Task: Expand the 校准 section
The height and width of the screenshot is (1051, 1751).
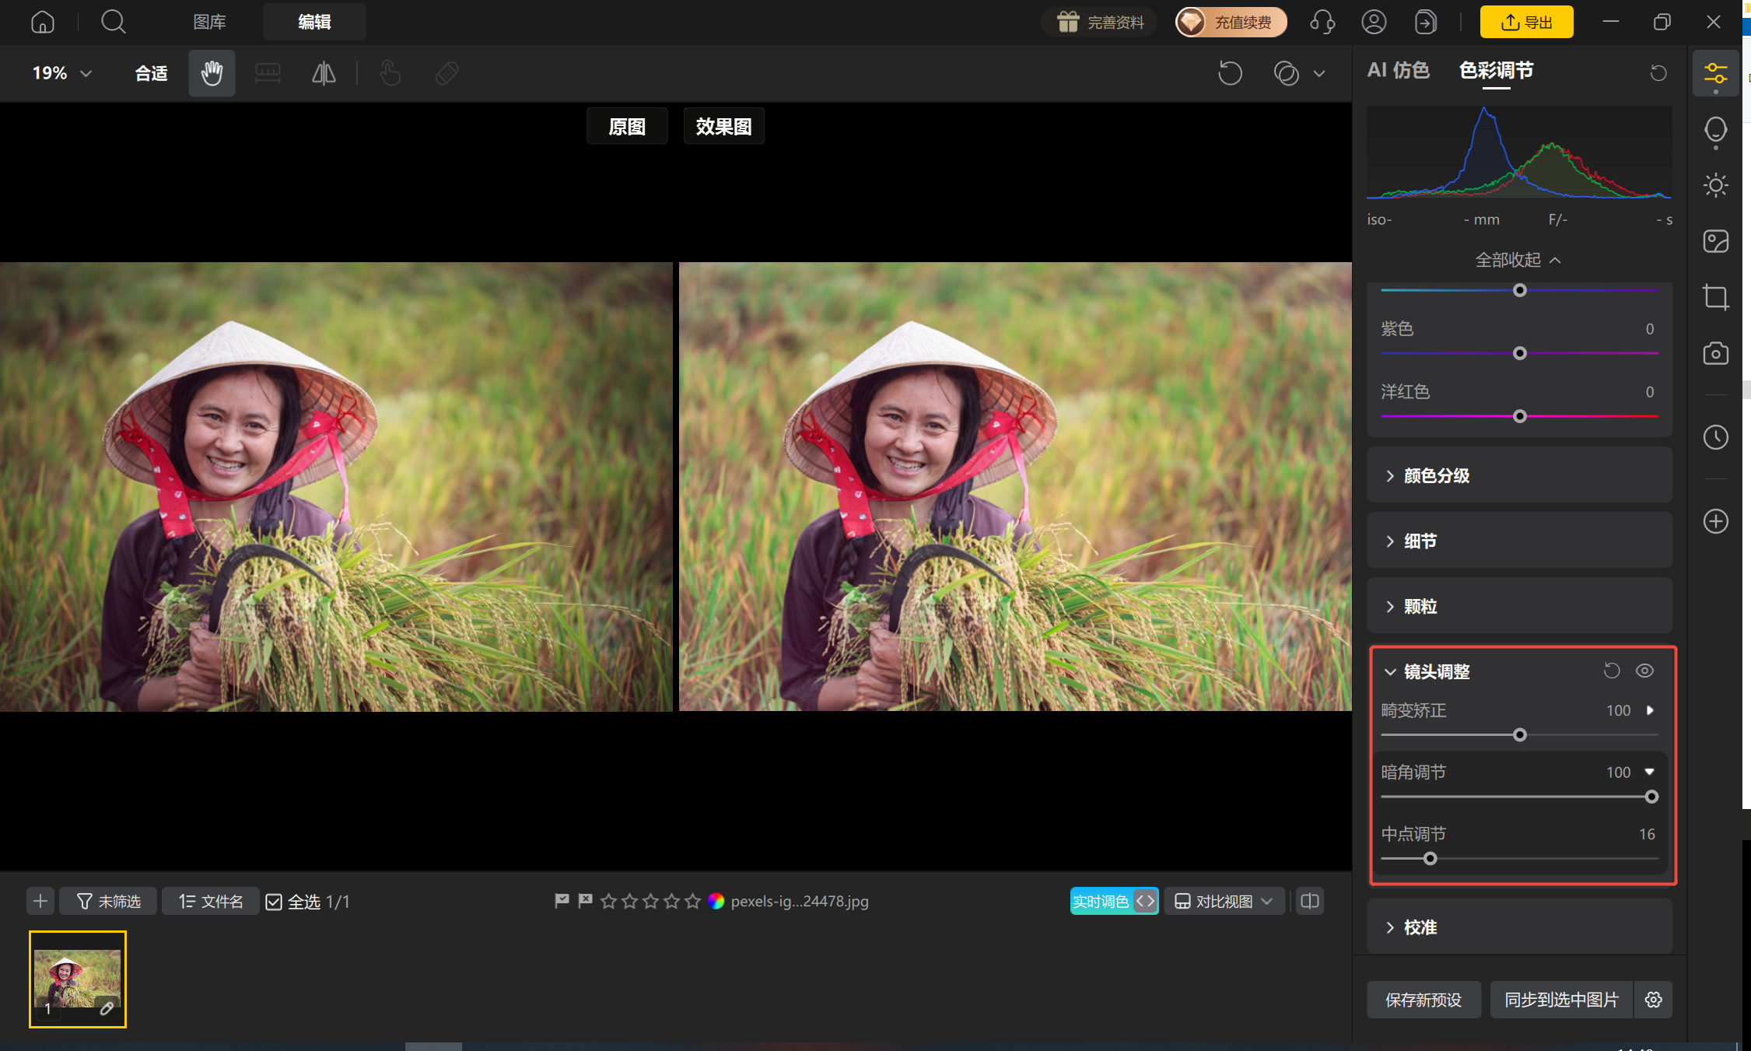Action: (x=1519, y=927)
